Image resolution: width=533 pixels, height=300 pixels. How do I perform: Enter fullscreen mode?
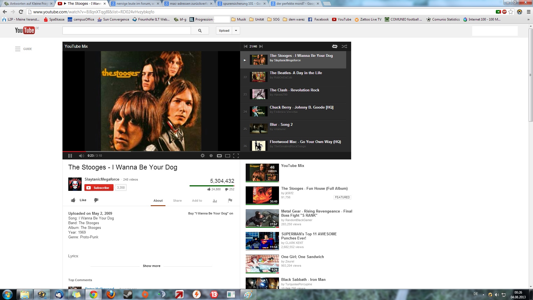coord(236,156)
